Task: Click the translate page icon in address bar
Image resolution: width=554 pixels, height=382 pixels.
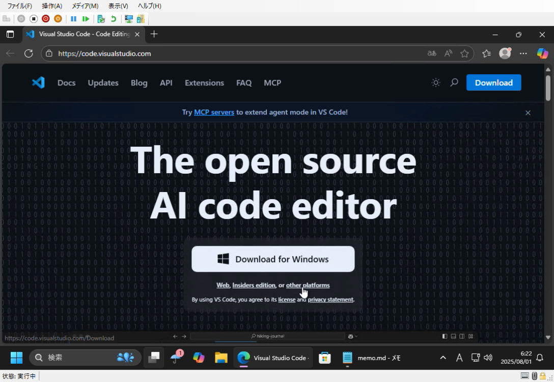Action: 432,53
